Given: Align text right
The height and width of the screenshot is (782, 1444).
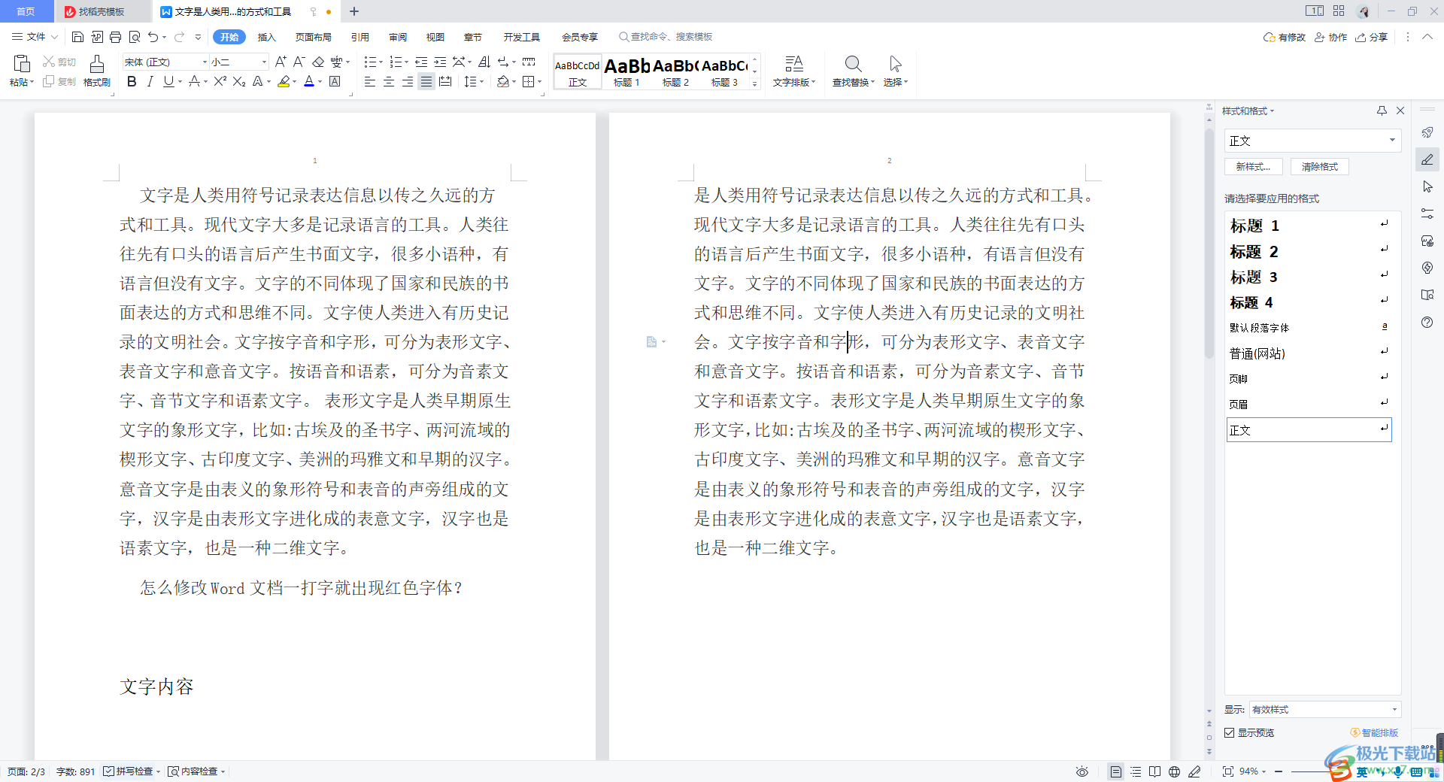Looking at the screenshot, I should point(408,81).
